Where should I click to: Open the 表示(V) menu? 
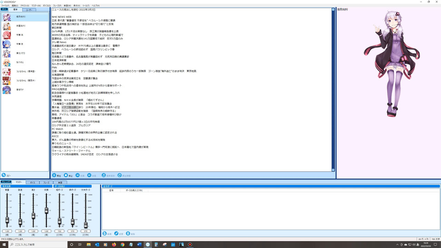click(77, 6)
